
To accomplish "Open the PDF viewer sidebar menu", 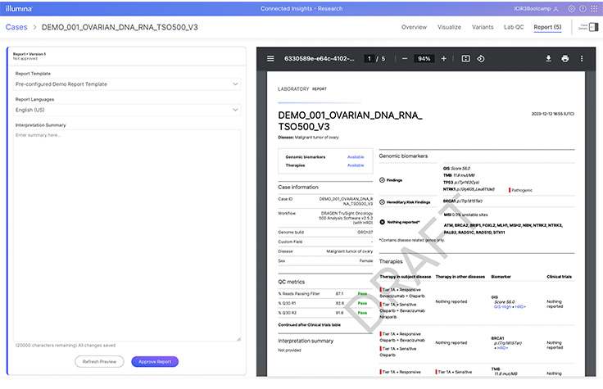I will 270,59.
